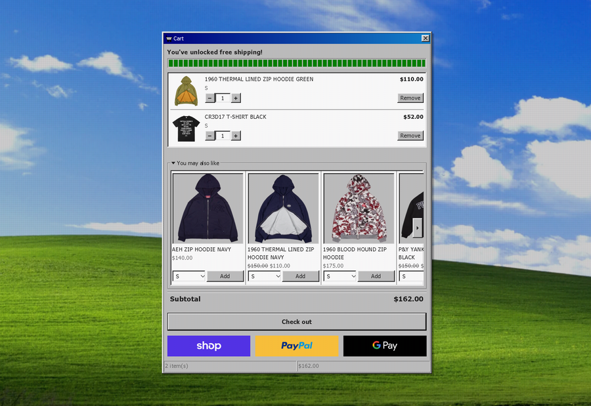
Task: Pay with Google Pay
Action: pyautogui.click(x=385, y=346)
